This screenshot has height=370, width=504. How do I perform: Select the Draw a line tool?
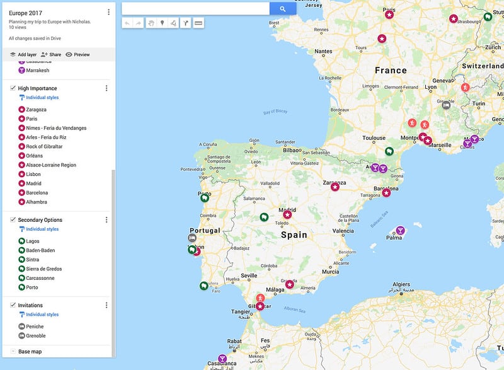[x=173, y=23]
